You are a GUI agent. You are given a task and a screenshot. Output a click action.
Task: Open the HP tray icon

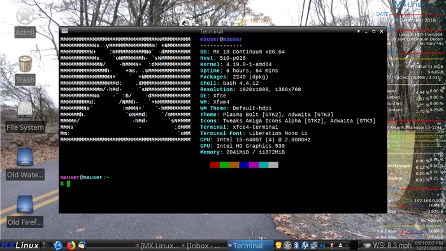click(305, 245)
